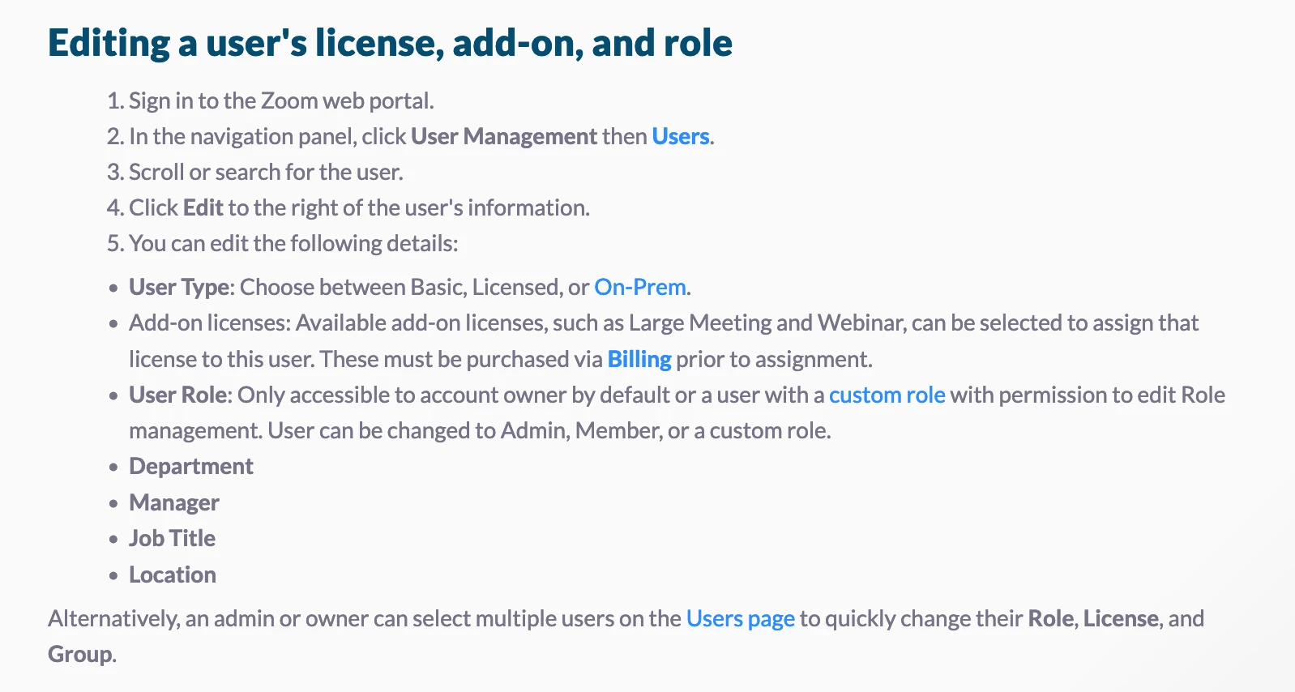Viewport: 1295px width, 692px height.
Task: Open the Users link in step 2
Action: coord(681,136)
